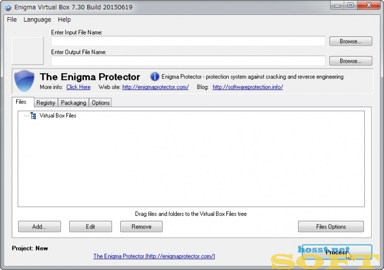384x270 pixels.
Task: Click the Remove button
Action: [x=141, y=227]
